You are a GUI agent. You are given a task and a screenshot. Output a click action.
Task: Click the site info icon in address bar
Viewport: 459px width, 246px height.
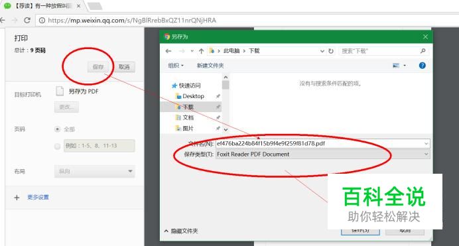(x=42, y=20)
